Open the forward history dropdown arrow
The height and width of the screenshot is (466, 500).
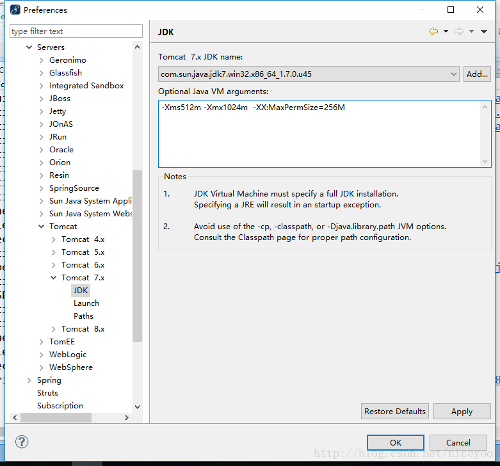471,31
